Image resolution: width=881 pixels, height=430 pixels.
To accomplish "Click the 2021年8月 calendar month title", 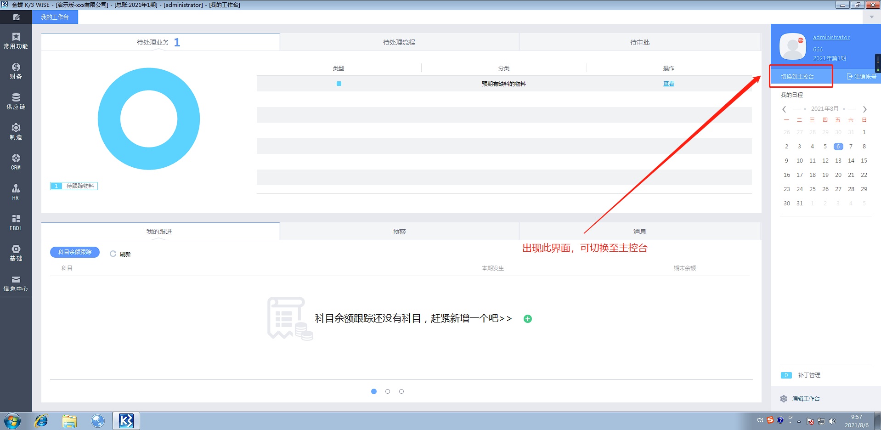I will click(x=825, y=109).
